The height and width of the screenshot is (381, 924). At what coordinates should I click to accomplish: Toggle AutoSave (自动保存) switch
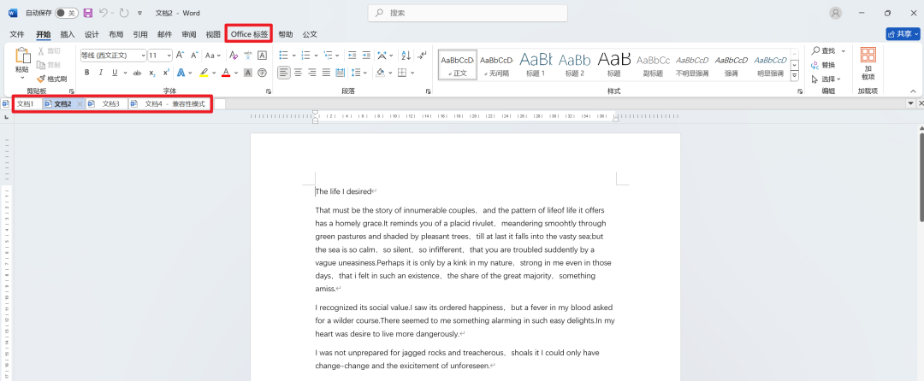[67, 13]
